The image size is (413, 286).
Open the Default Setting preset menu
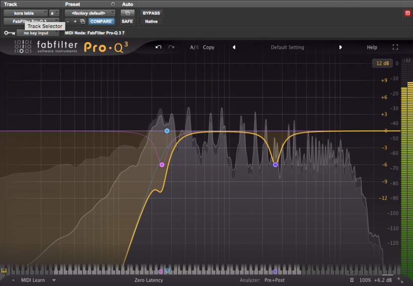(x=288, y=47)
